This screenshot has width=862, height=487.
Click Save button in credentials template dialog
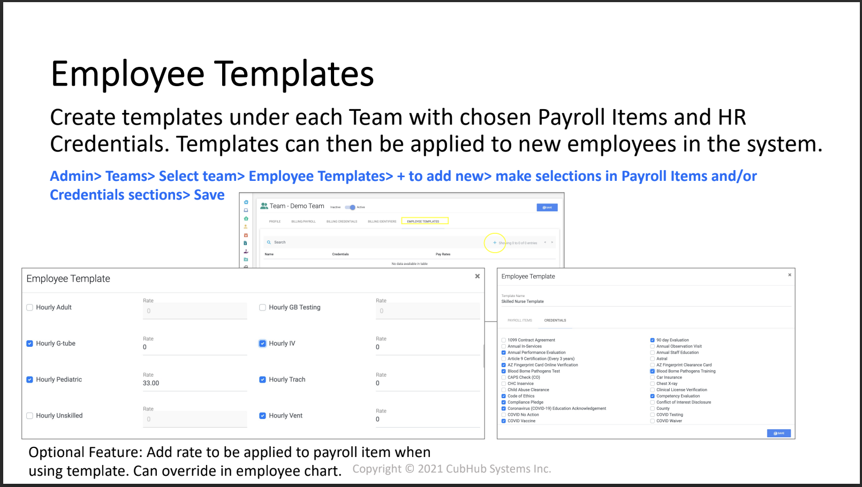pos(779,433)
